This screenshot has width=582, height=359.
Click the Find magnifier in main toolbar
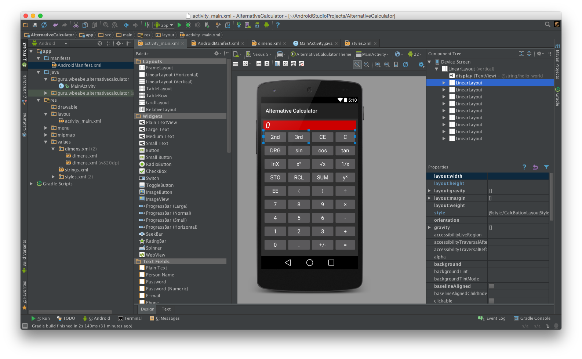(106, 25)
